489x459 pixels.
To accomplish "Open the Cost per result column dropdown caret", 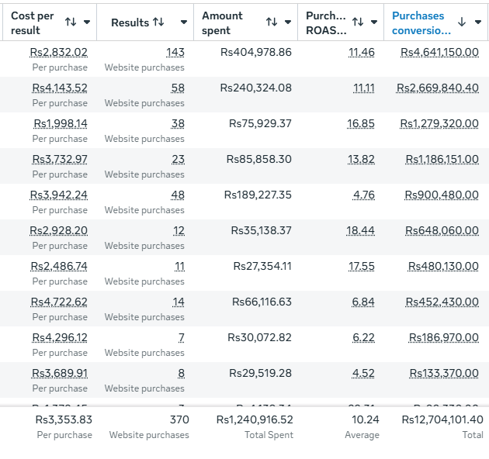I will (87, 22).
